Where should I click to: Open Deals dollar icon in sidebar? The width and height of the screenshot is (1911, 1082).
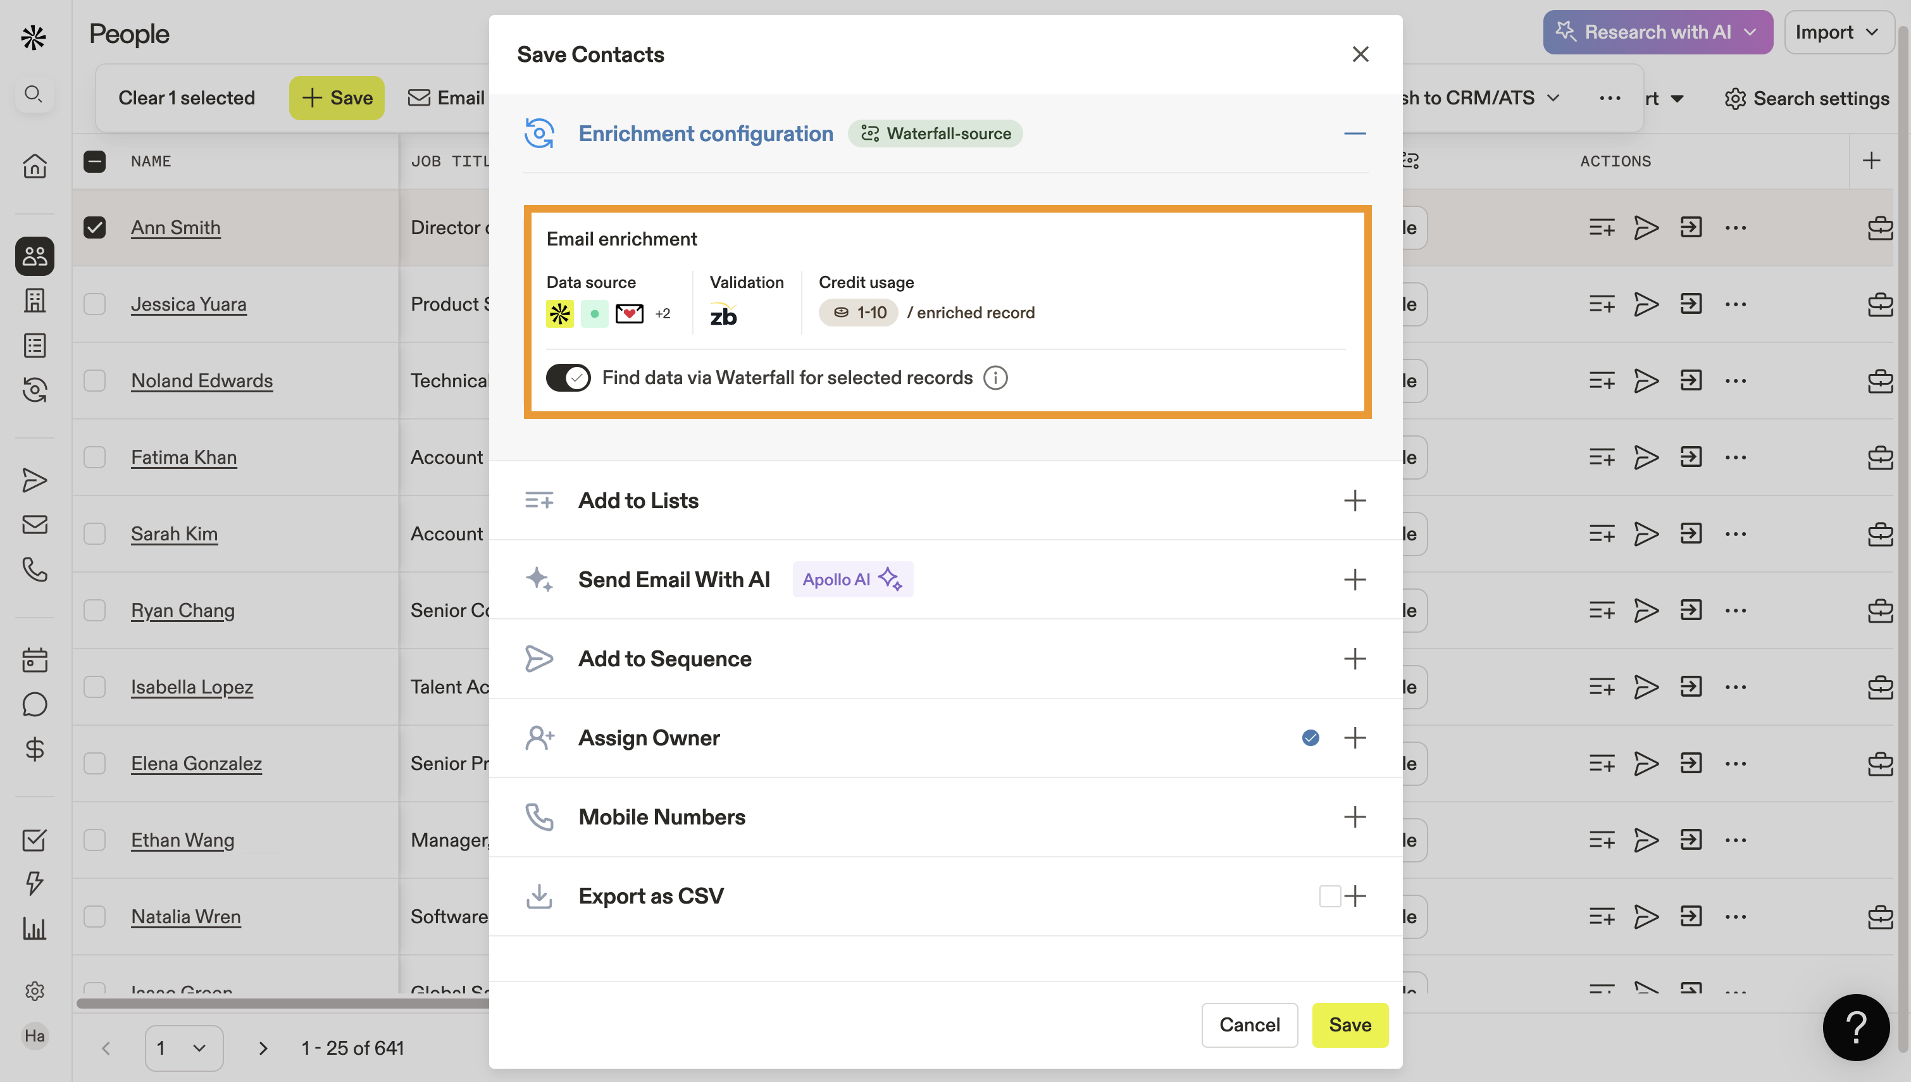click(34, 749)
